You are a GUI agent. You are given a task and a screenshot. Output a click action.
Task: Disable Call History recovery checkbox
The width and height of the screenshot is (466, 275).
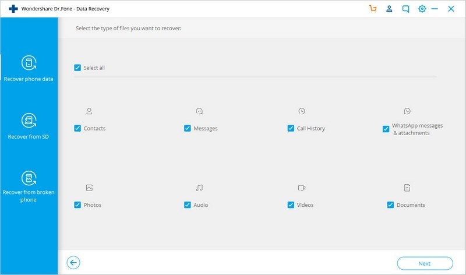point(291,128)
